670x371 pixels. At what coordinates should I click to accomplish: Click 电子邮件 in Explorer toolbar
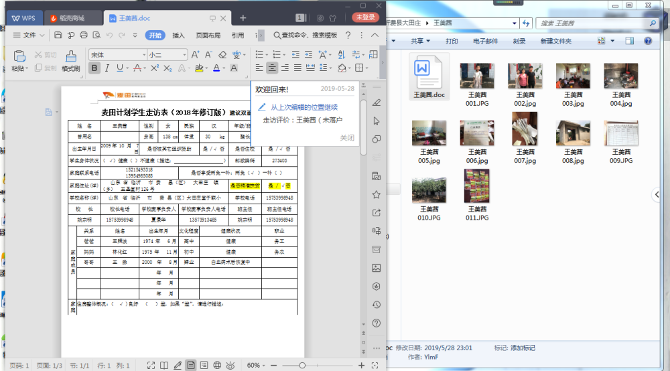coord(485,41)
